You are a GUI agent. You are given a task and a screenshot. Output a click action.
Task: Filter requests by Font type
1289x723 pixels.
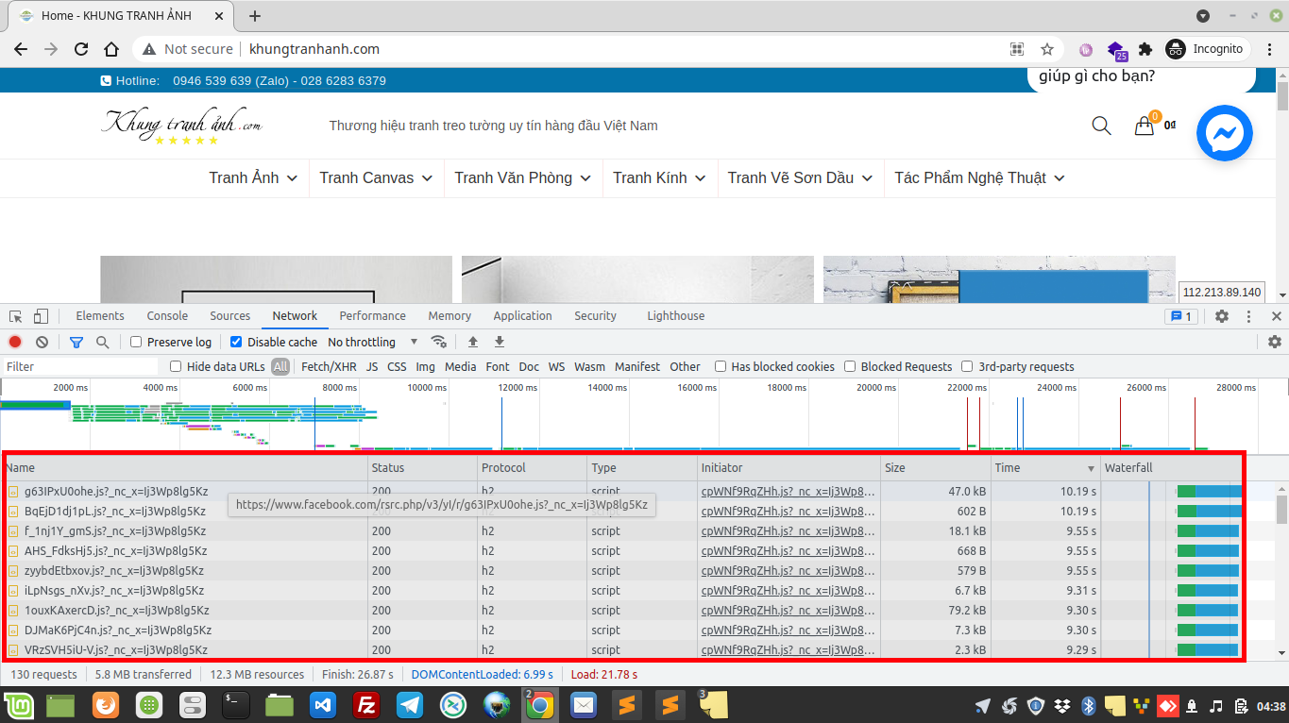point(497,366)
